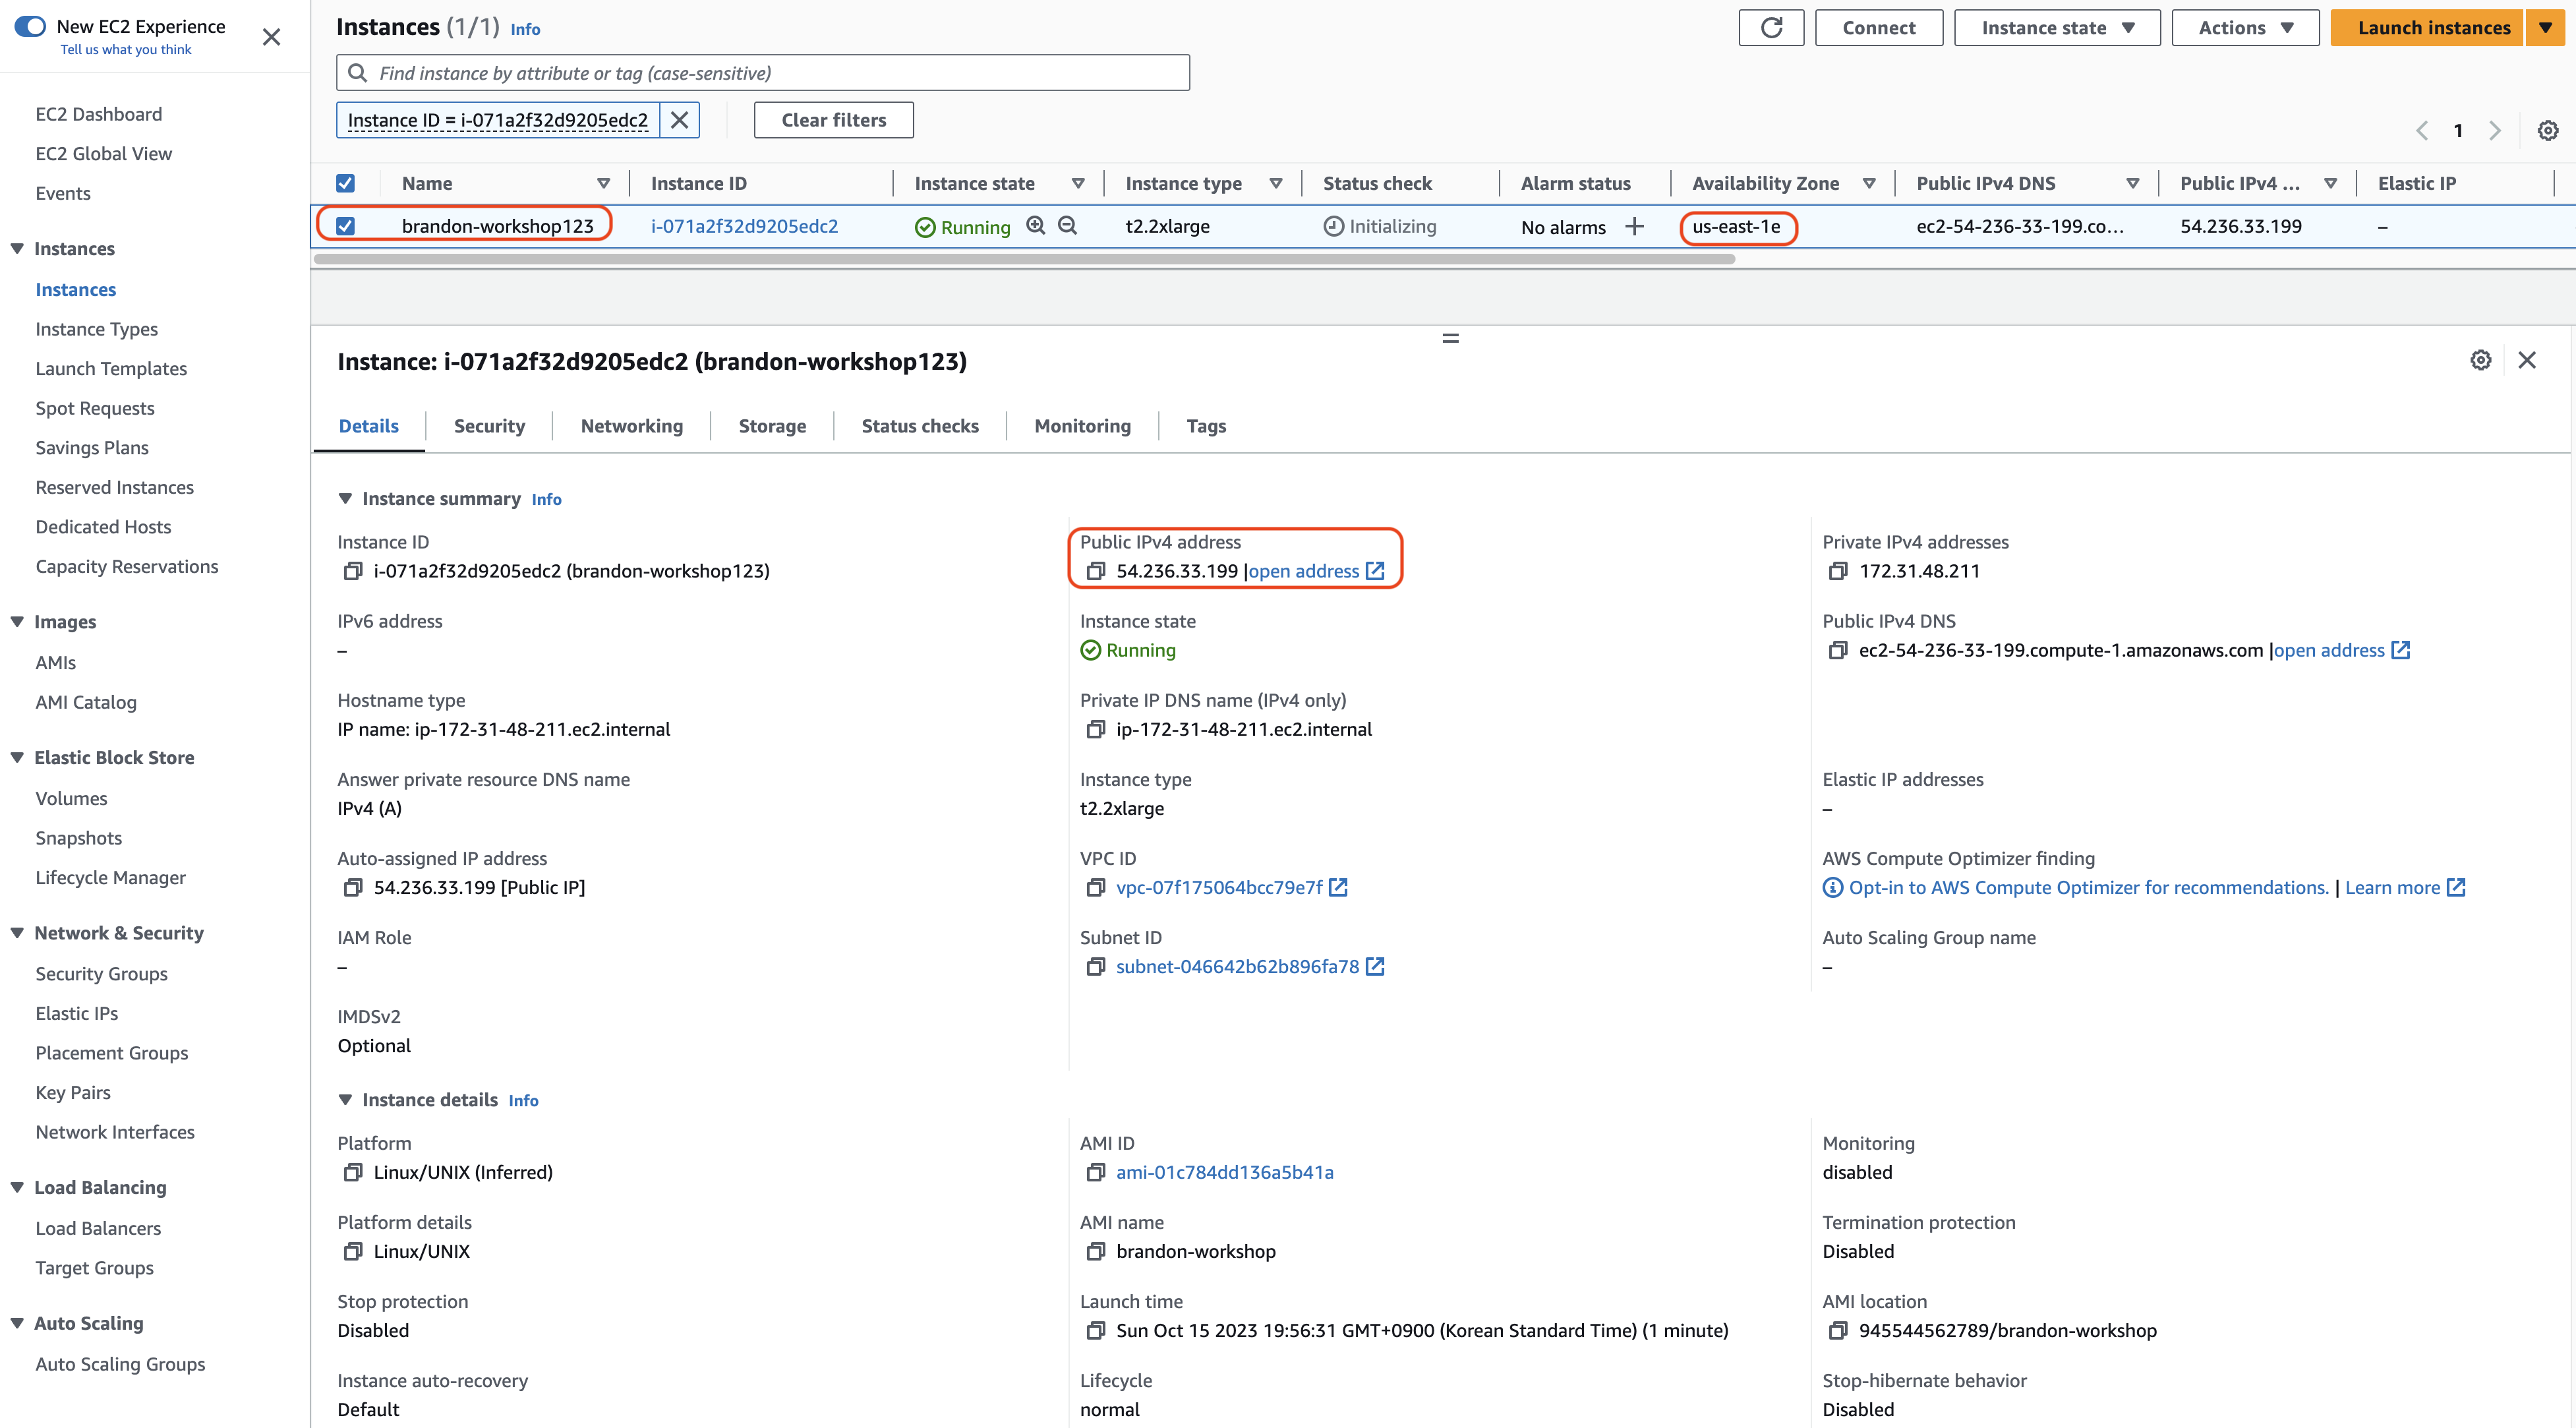The width and height of the screenshot is (2576, 1428).
Task: Open detail panel settings gear icon
Action: (x=2481, y=360)
